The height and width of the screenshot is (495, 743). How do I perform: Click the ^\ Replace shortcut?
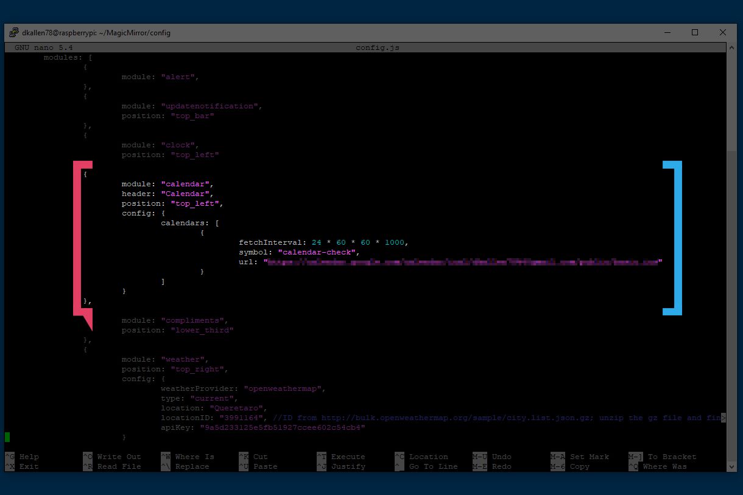[x=185, y=466]
